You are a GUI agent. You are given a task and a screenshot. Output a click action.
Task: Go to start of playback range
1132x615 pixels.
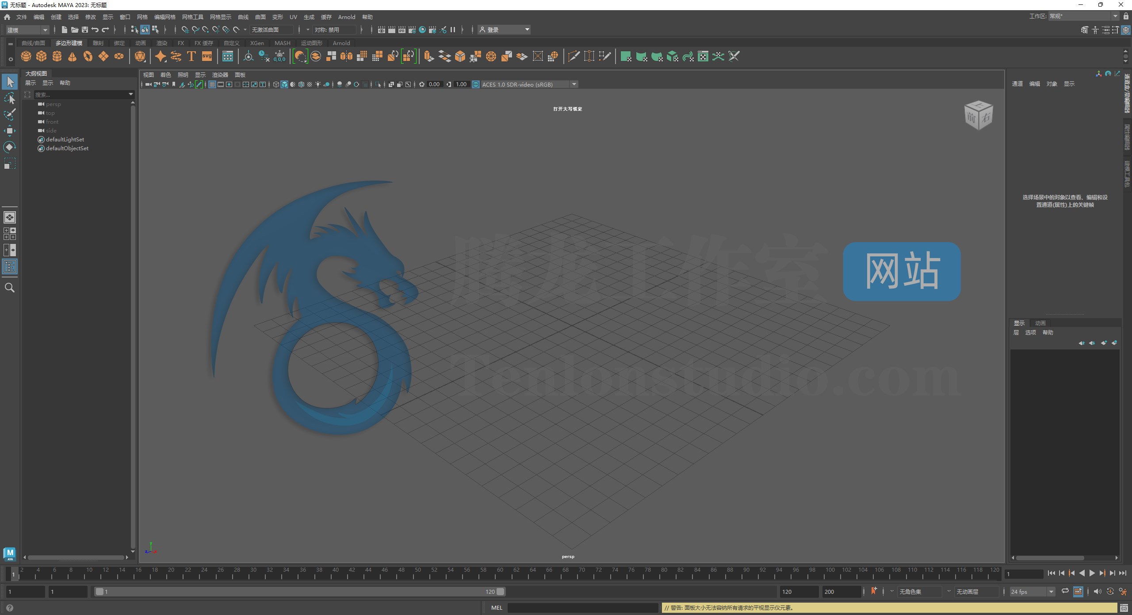1052,573
